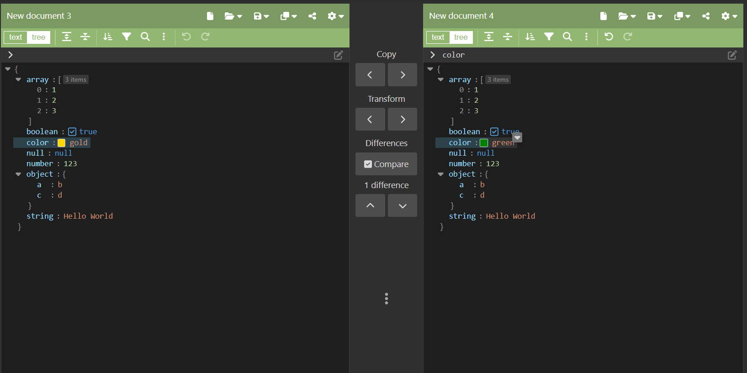Select number value 123 in left panel

(x=70, y=163)
